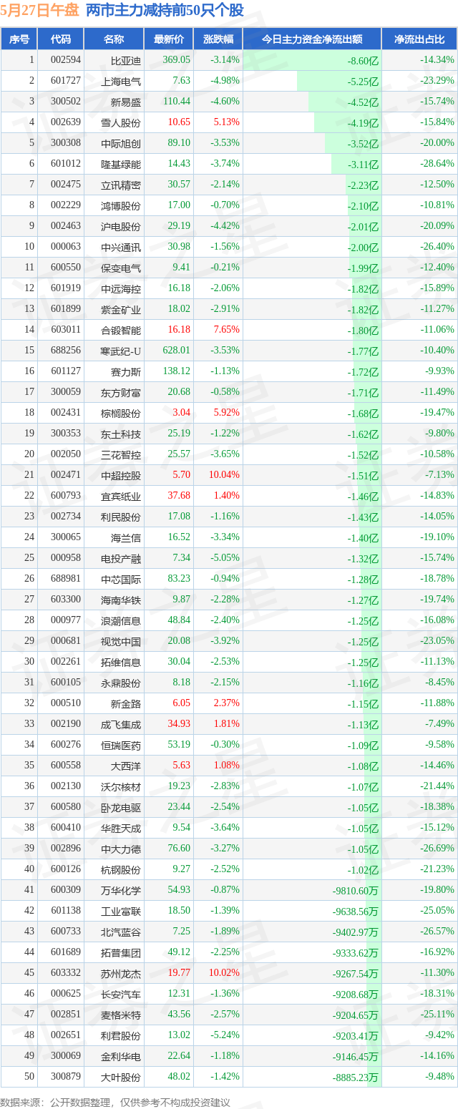Viewport: 458px width, 1109px height.
Task: Click 比亚迪 outflow amount -8.60亿
Action: [364, 61]
